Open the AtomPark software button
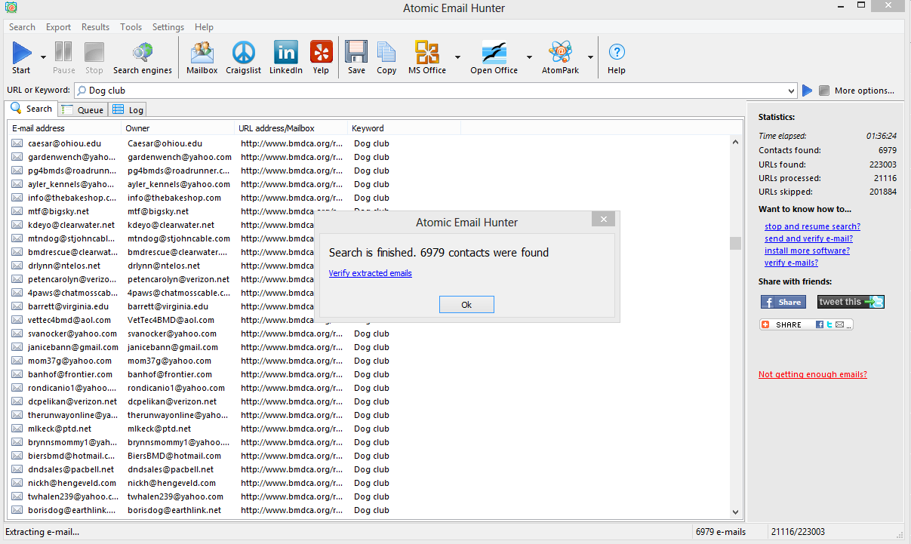 click(560, 57)
